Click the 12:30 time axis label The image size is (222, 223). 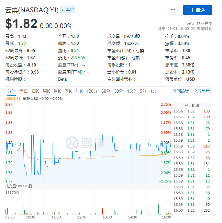[82, 217]
